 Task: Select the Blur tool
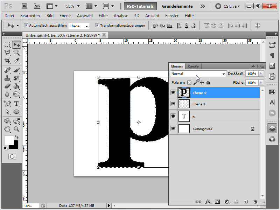[7, 94]
